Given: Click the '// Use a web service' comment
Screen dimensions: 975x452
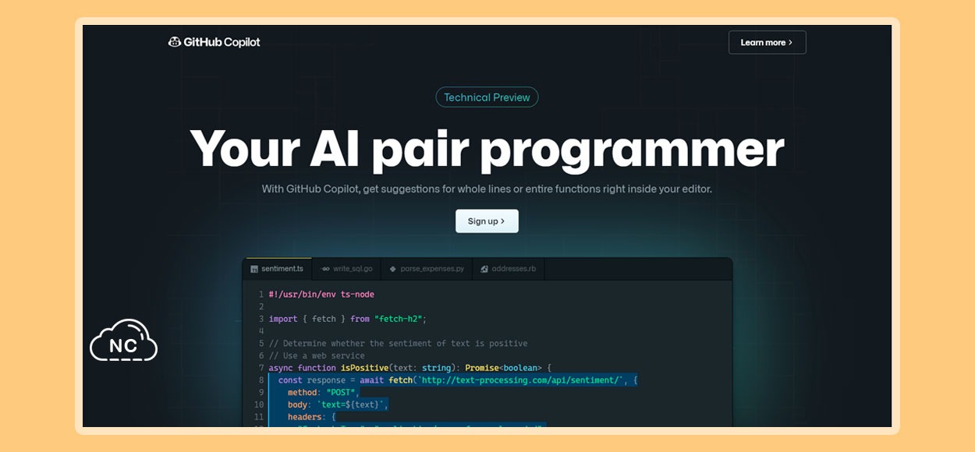Looking at the screenshot, I should (x=317, y=355).
